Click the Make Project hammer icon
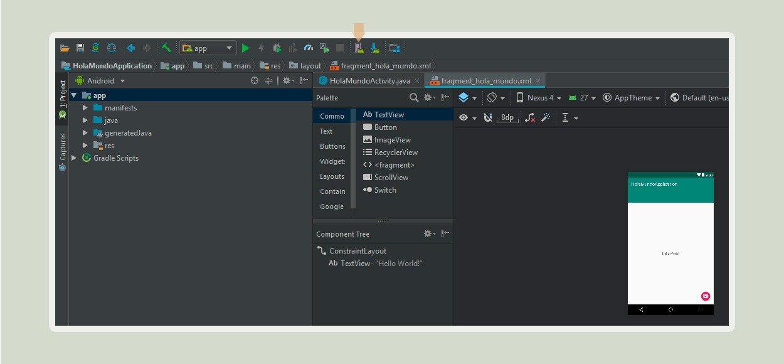Image resolution: width=784 pixels, height=364 pixels. click(166, 48)
